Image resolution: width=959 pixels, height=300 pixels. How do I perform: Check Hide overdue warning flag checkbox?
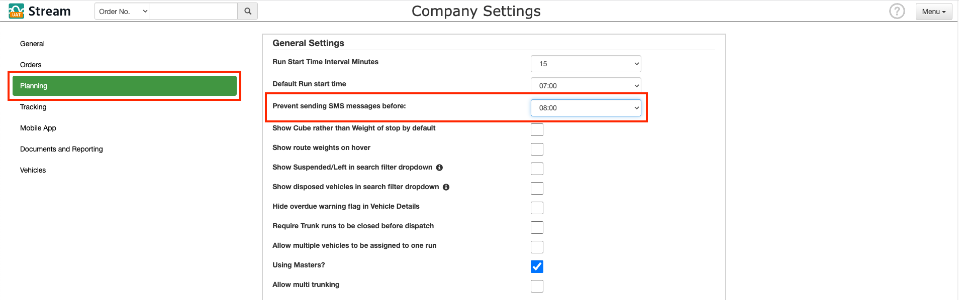[x=537, y=208]
